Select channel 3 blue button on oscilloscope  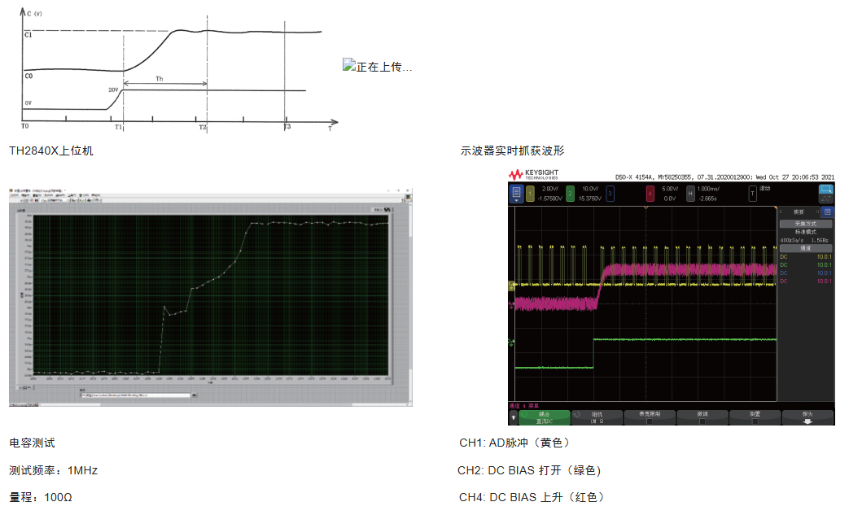click(x=610, y=194)
